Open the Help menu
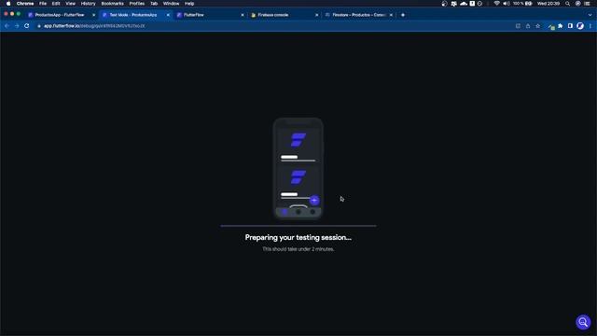Image resolution: width=597 pixels, height=336 pixels. click(189, 4)
